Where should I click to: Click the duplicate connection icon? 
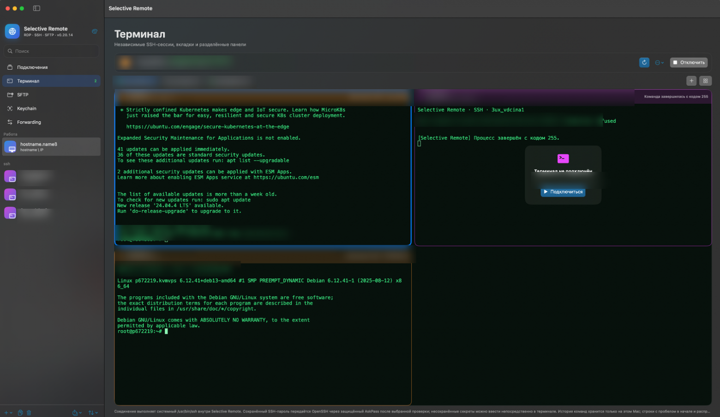coord(20,413)
